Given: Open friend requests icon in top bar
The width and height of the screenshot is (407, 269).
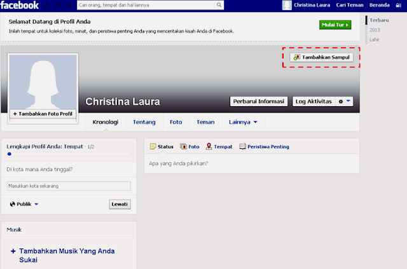Looking at the screenshot, I should pyautogui.click(x=47, y=5).
